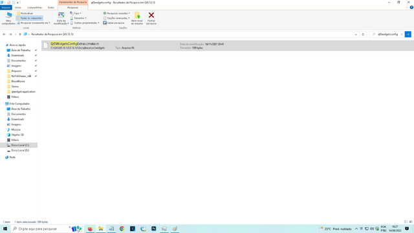The width and height of the screenshot is (414, 233).
Task: Open Windows Start menu
Action: 5,228
